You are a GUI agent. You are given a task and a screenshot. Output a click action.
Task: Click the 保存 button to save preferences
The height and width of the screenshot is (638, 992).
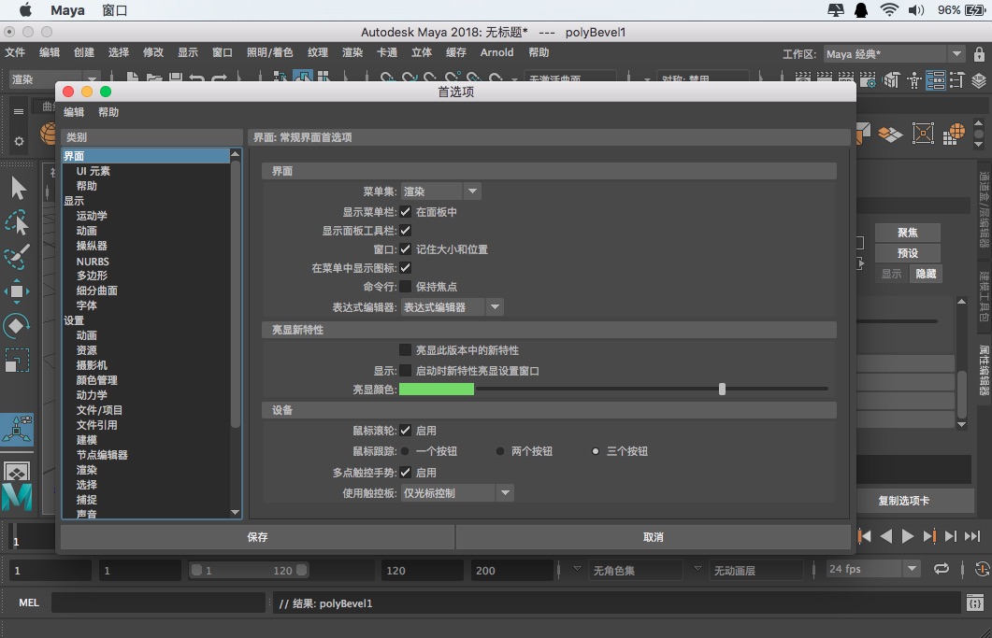[258, 536]
